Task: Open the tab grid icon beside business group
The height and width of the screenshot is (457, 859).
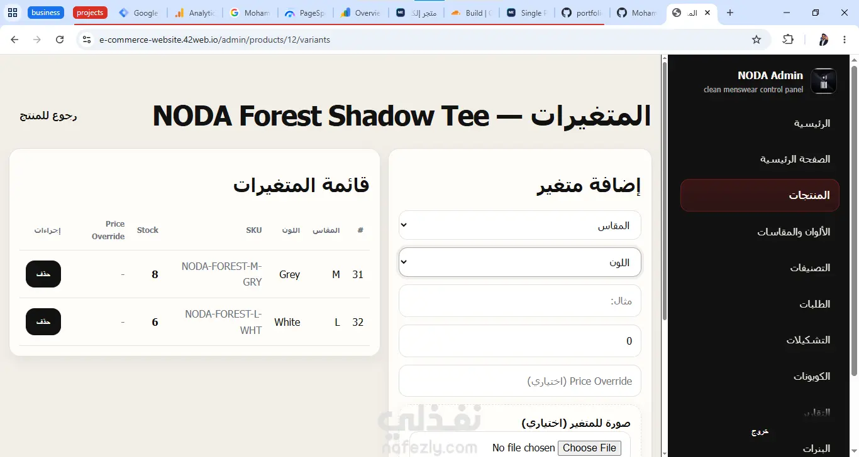Action: [13, 13]
